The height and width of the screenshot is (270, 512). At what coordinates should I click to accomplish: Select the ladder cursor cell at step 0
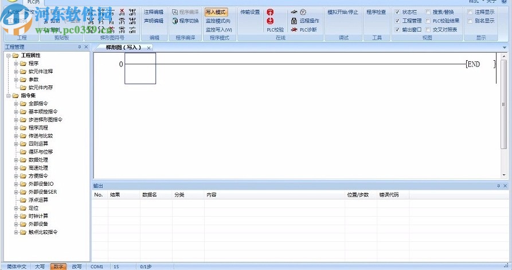140,69
